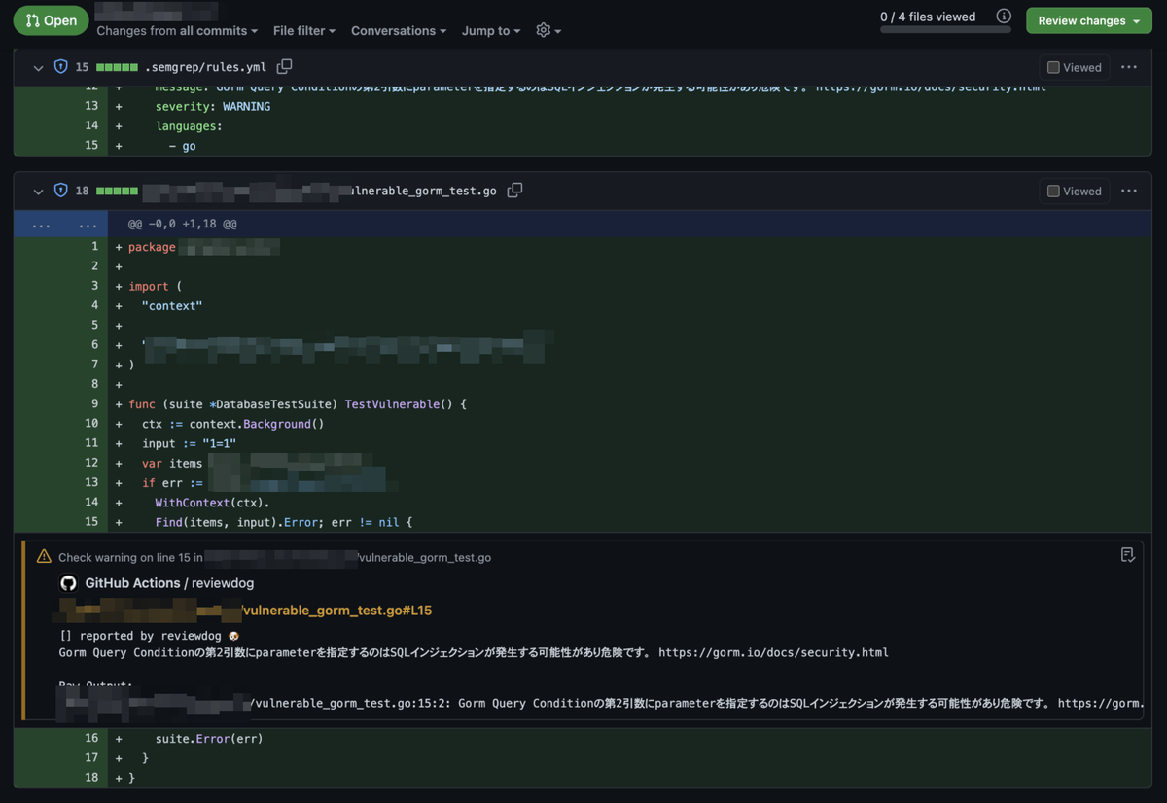1167x803 pixels.
Task: Click the shield icon of vulnerable_gorm_test.go
Action: 60,191
